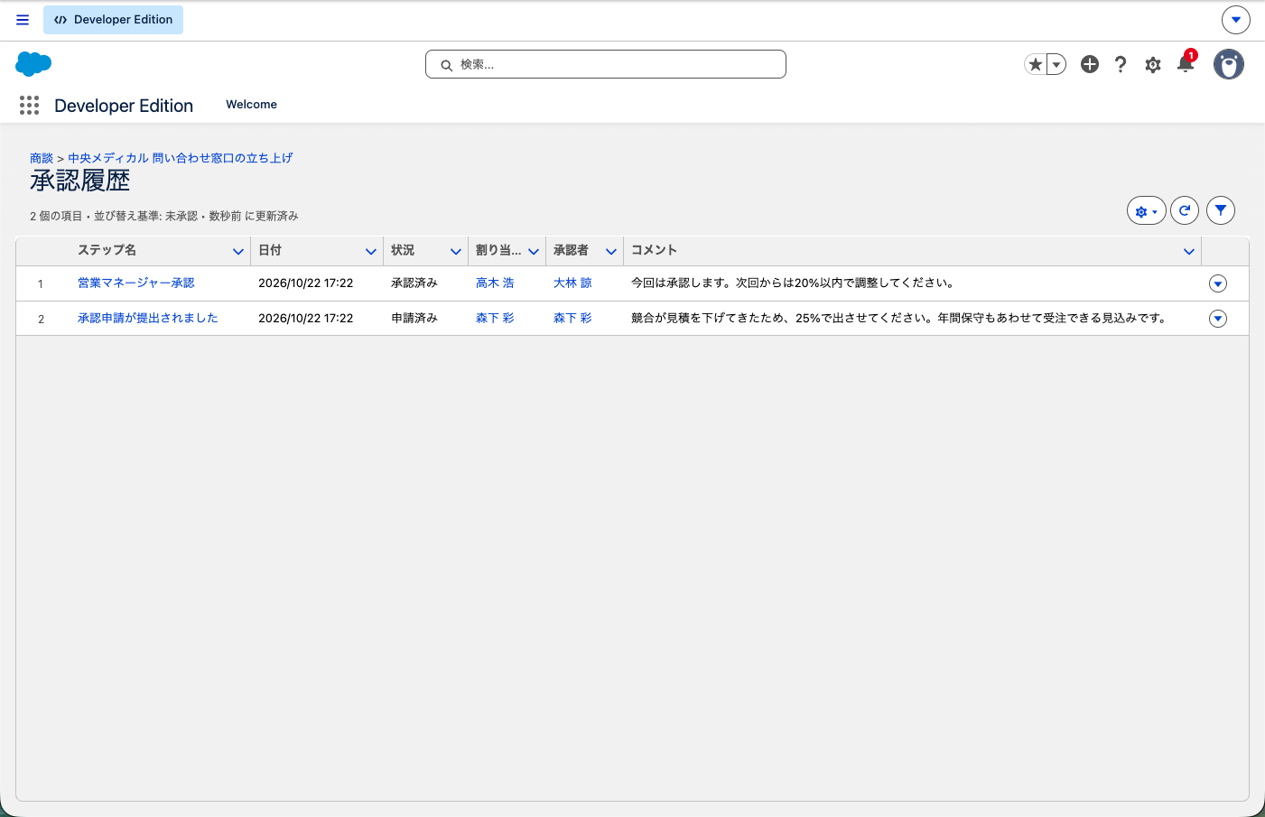1265x817 pixels.
Task: Open user profile avatar menu
Action: [x=1229, y=64]
